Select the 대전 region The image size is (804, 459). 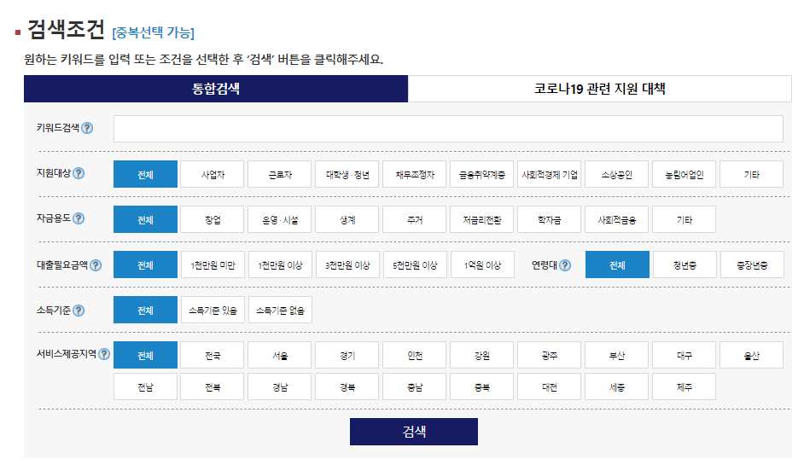[x=549, y=386]
